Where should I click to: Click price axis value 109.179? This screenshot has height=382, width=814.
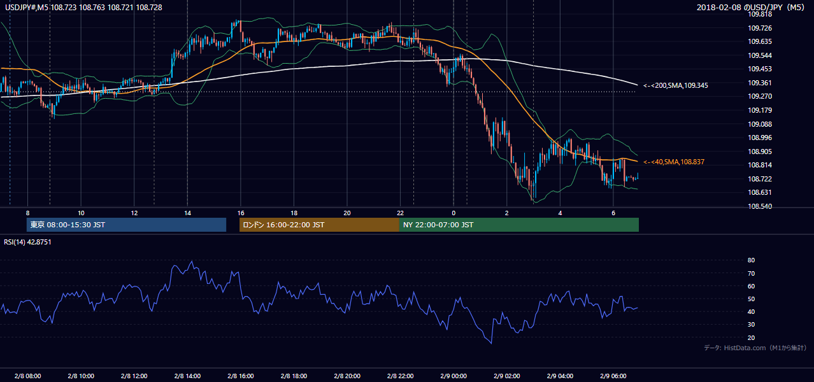tap(760, 110)
